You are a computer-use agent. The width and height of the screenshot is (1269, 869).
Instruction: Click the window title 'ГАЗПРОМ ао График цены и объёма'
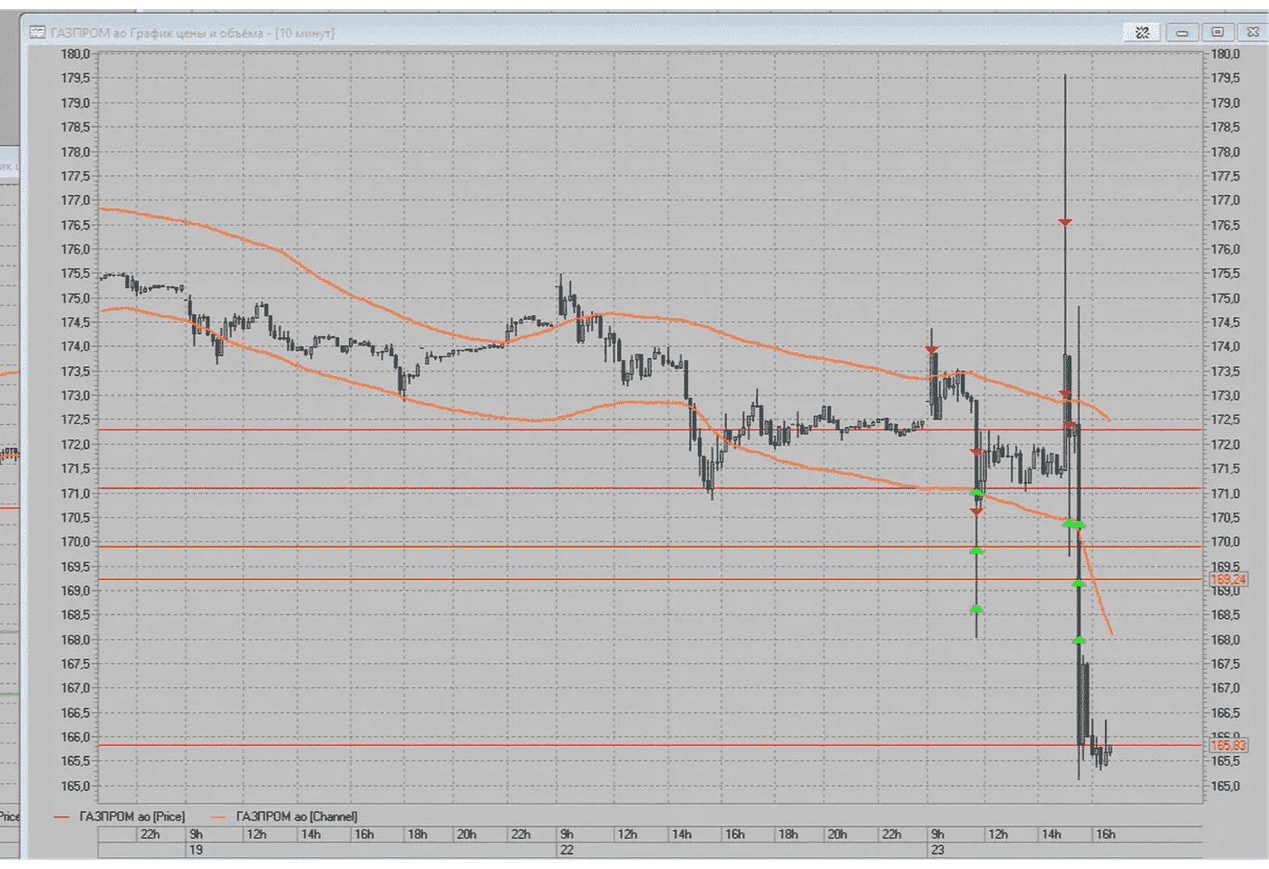pyautogui.click(x=157, y=34)
